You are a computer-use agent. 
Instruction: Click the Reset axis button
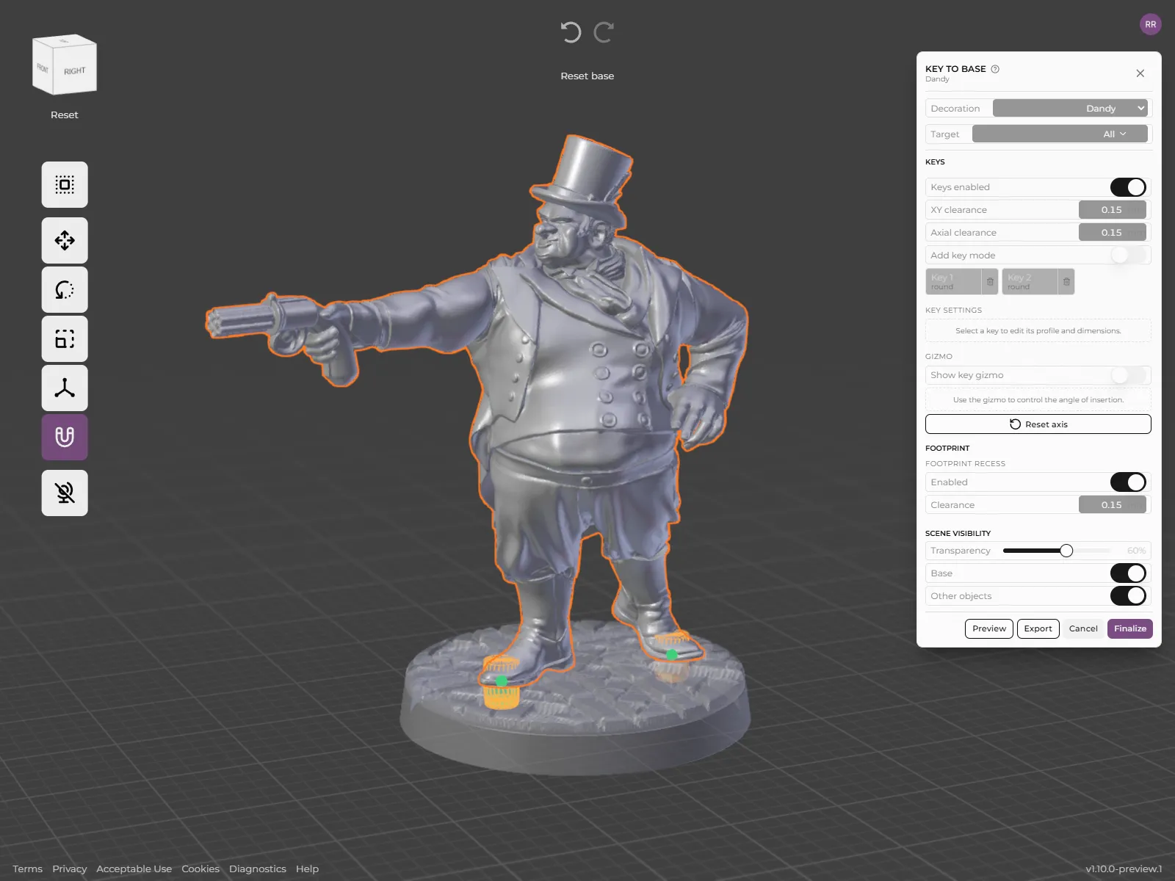tap(1038, 424)
